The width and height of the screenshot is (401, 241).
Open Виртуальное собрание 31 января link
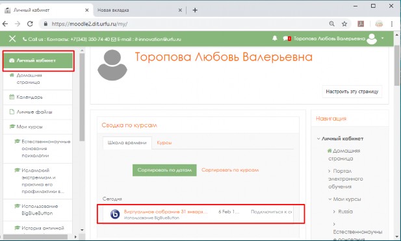pyautogui.click(x=166, y=212)
